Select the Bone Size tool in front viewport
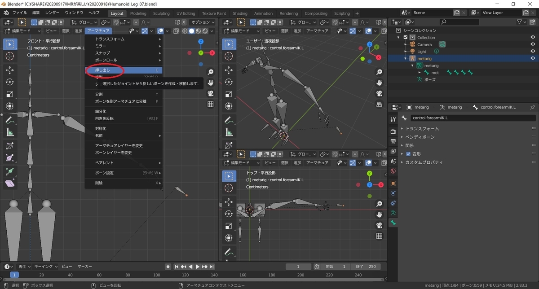This screenshot has width=539, height=289. tap(9, 158)
